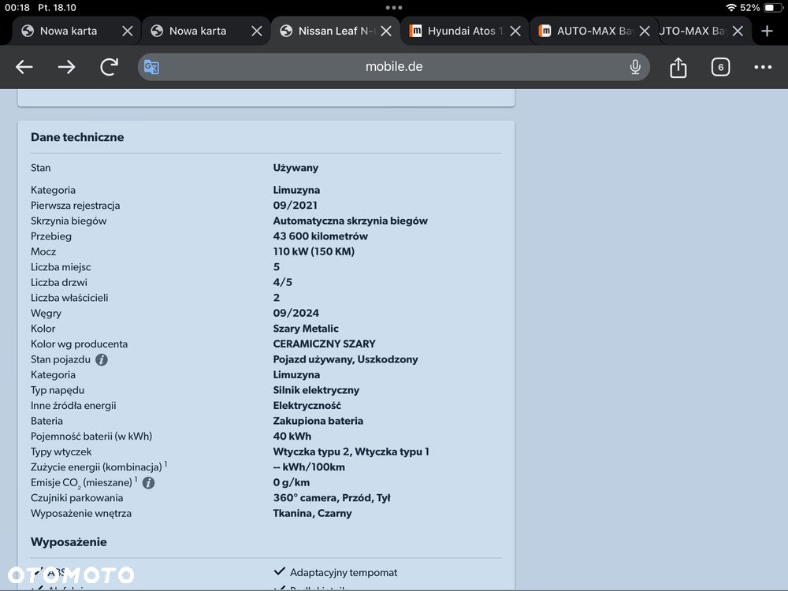788x591 pixels.
Task: Tap the date Pt. 18.10 in status bar
Action: tap(58, 8)
